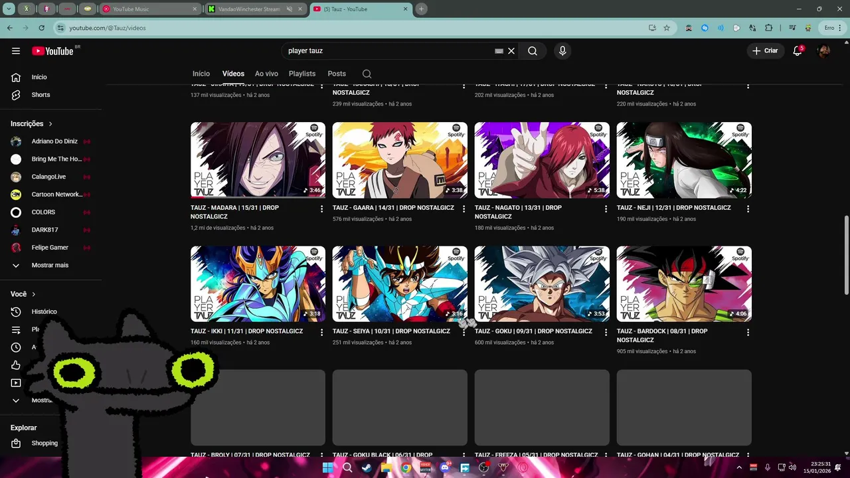The height and width of the screenshot is (478, 850).
Task: Open Chrome three-dot menu
Action: (841, 28)
